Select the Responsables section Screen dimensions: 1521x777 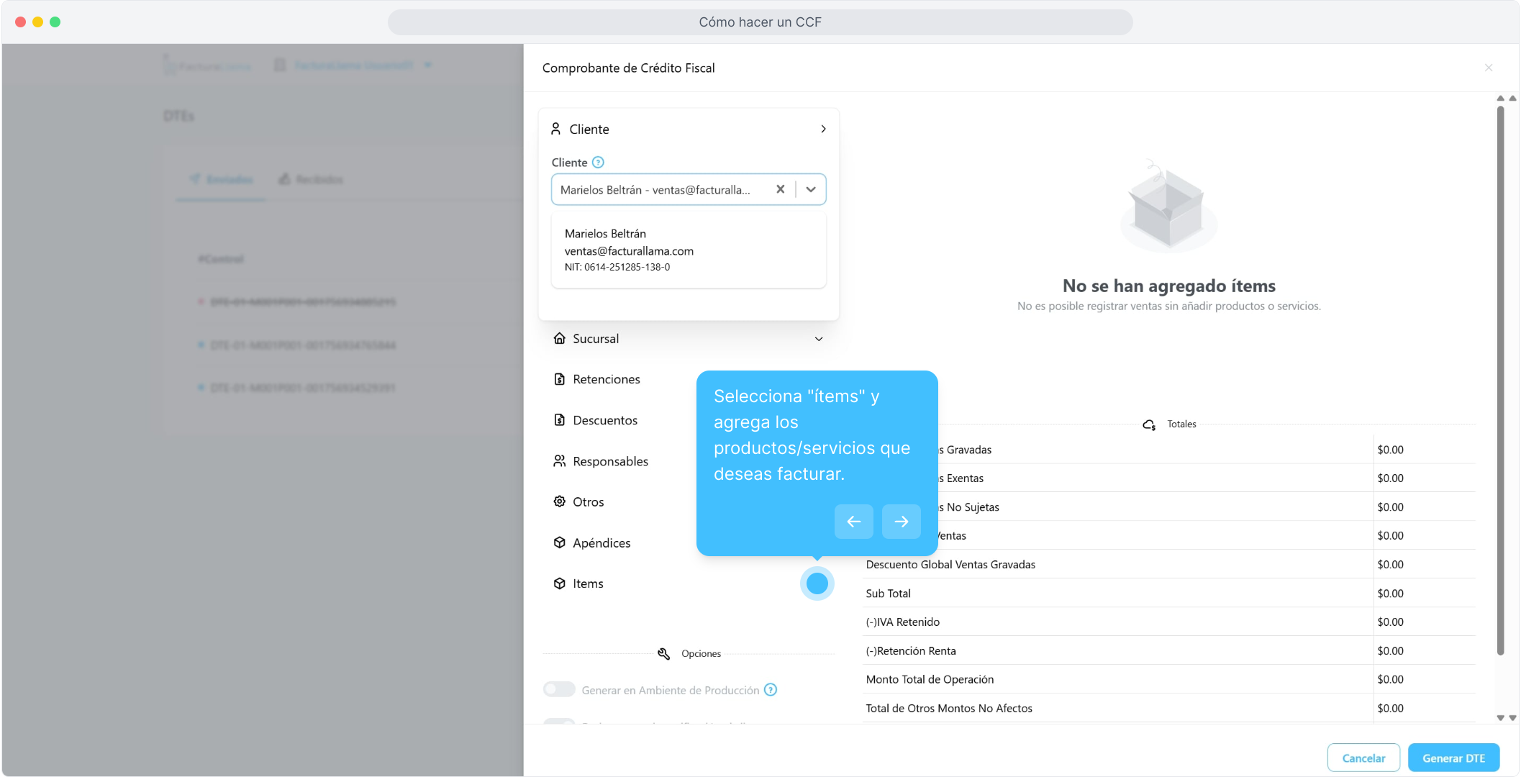pyautogui.click(x=610, y=461)
